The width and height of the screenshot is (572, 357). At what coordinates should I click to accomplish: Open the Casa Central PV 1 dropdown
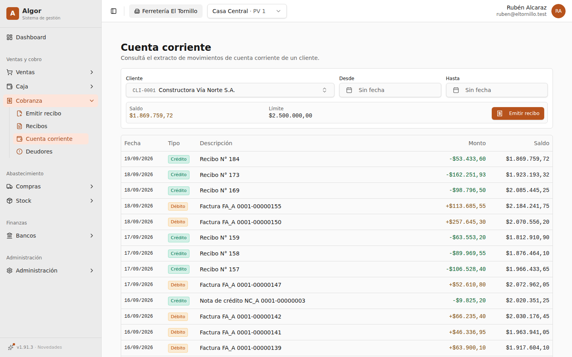coord(247,11)
